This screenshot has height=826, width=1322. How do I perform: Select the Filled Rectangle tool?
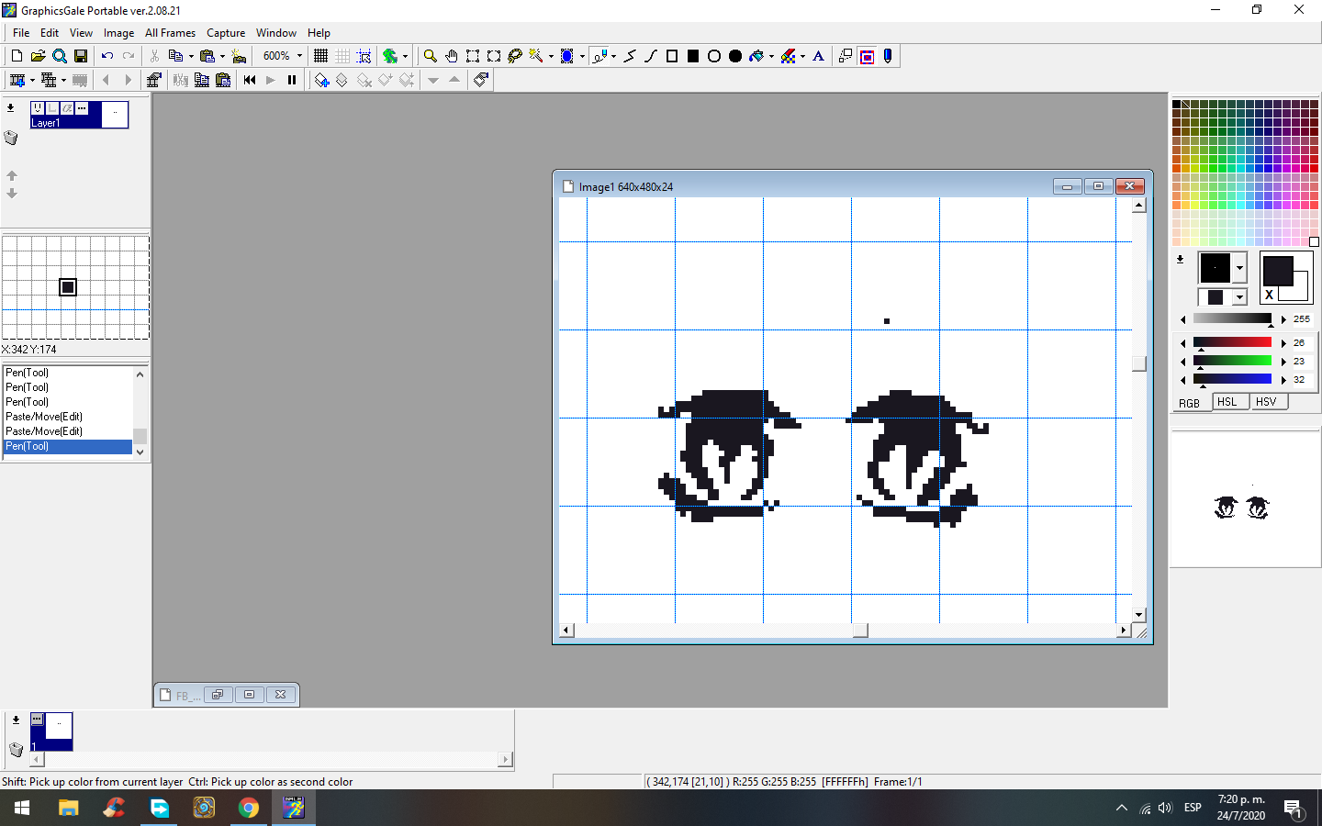(x=693, y=56)
